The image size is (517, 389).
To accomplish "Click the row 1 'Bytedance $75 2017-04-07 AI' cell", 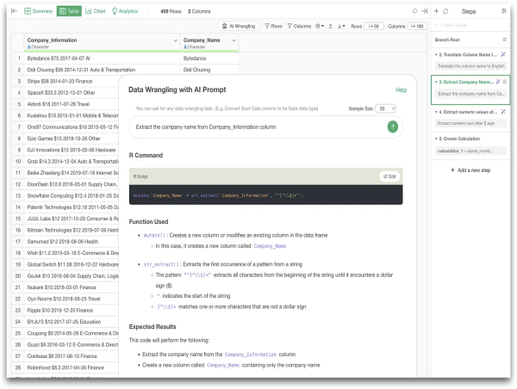I will pos(102,59).
